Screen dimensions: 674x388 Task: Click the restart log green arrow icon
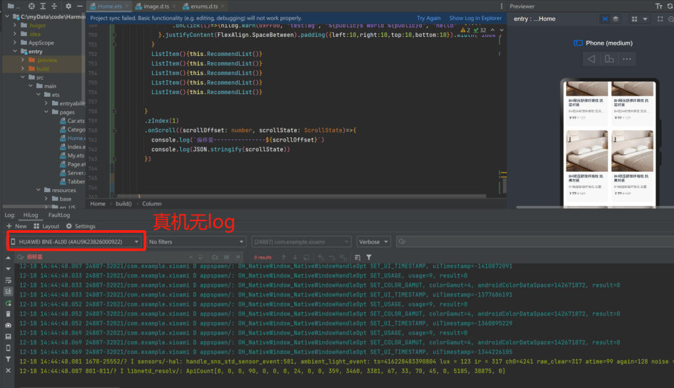coord(9,303)
